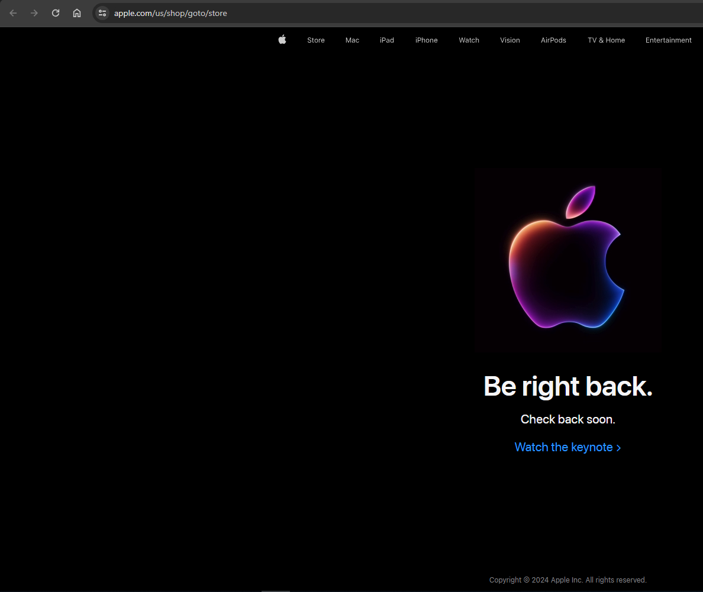This screenshot has height=592, width=703.
Task: Click the Apple logo in navigation bar
Action: coord(282,40)
